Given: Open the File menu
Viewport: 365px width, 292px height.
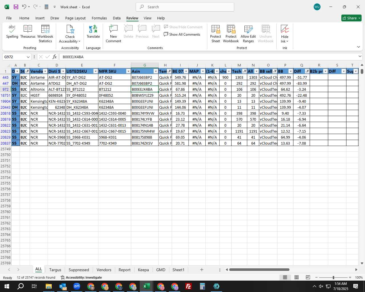Looking at the screenshot, I should [x=9, y=18].
